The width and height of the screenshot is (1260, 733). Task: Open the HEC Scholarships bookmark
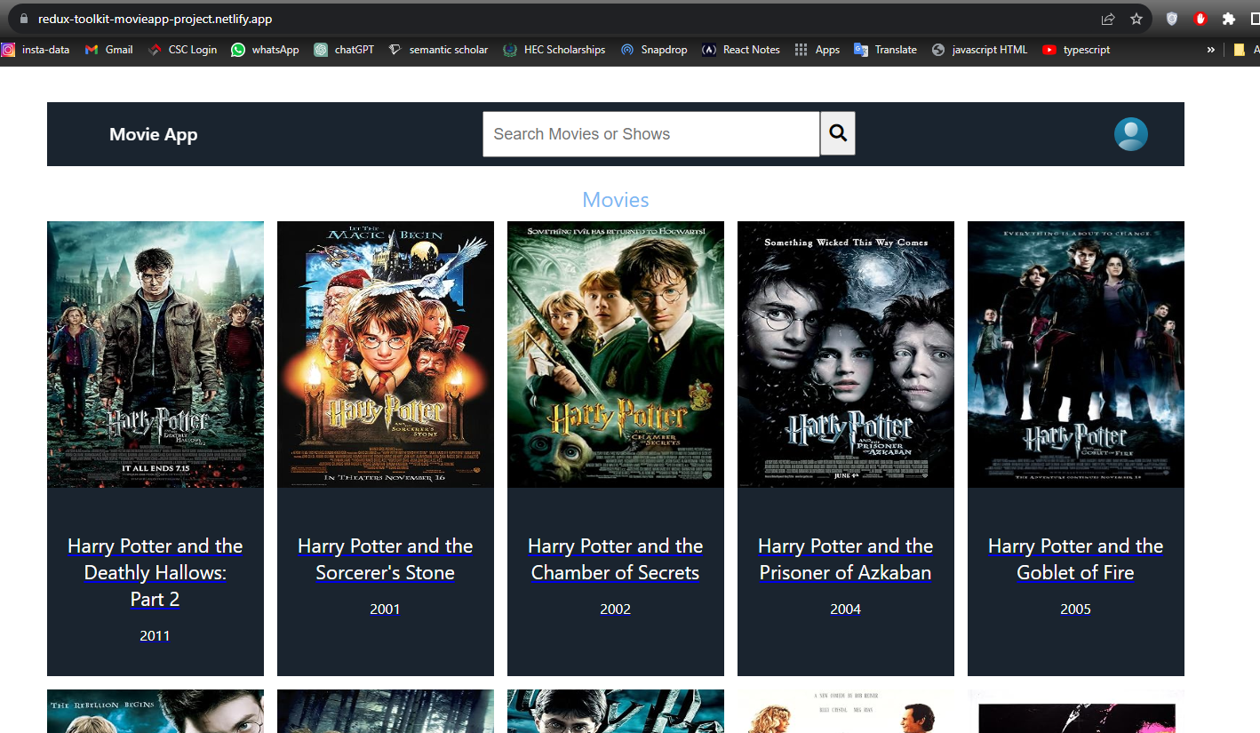pyautogui.click(x=554, y=50)
